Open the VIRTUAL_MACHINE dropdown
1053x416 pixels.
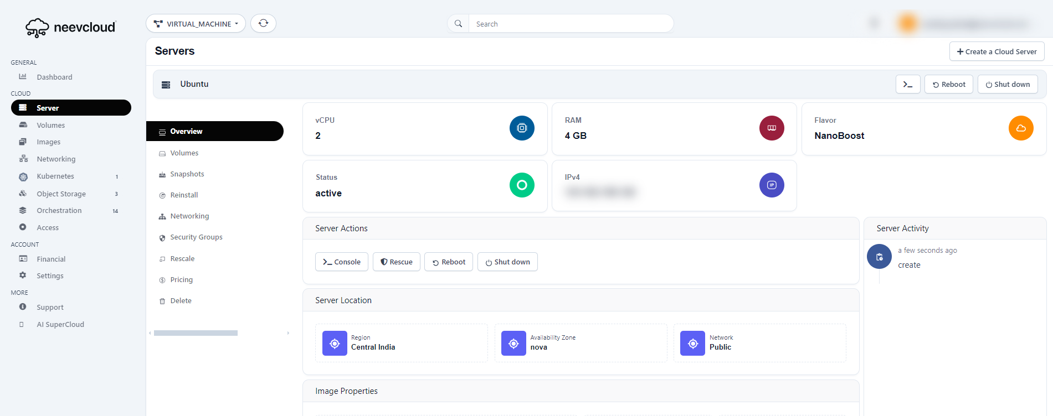point(196,24)
